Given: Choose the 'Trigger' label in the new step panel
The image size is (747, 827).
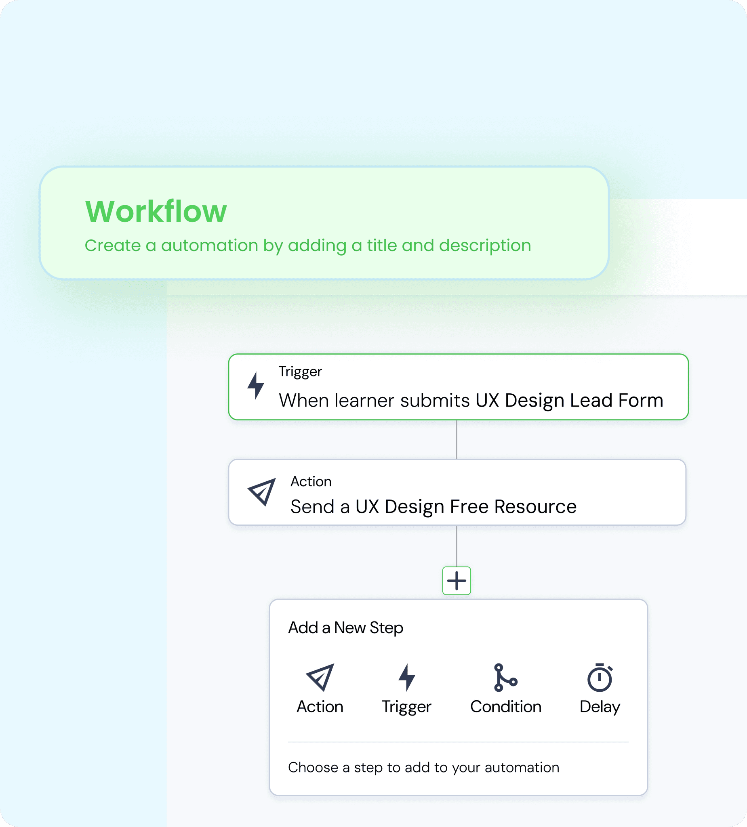Looking at the screenshot, I should 406,707.
